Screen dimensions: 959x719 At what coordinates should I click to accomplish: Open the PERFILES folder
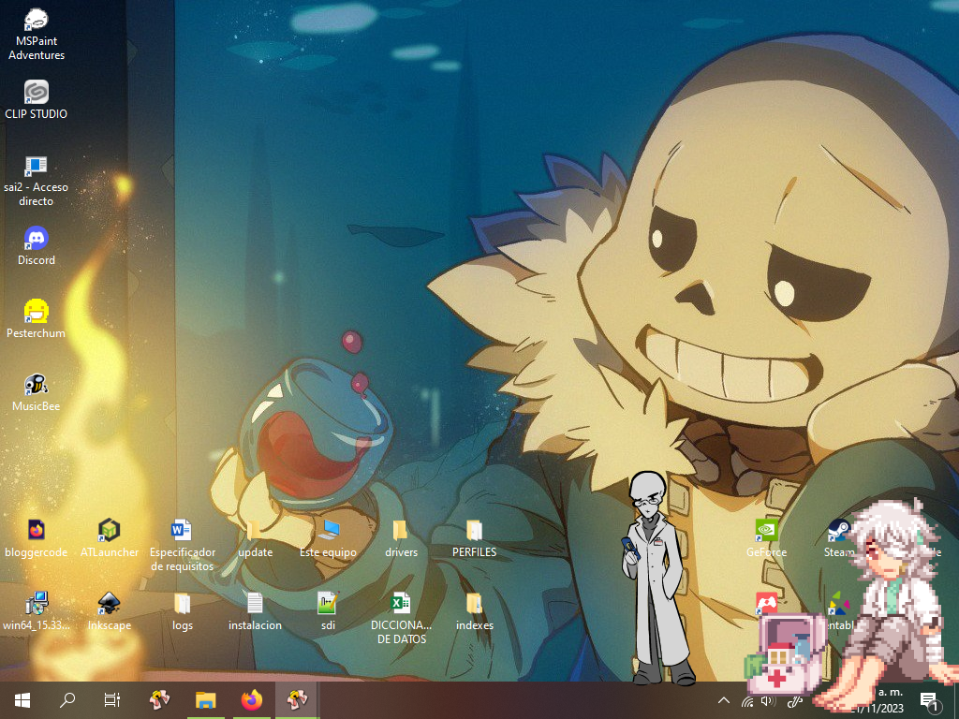tap(475, 531)
